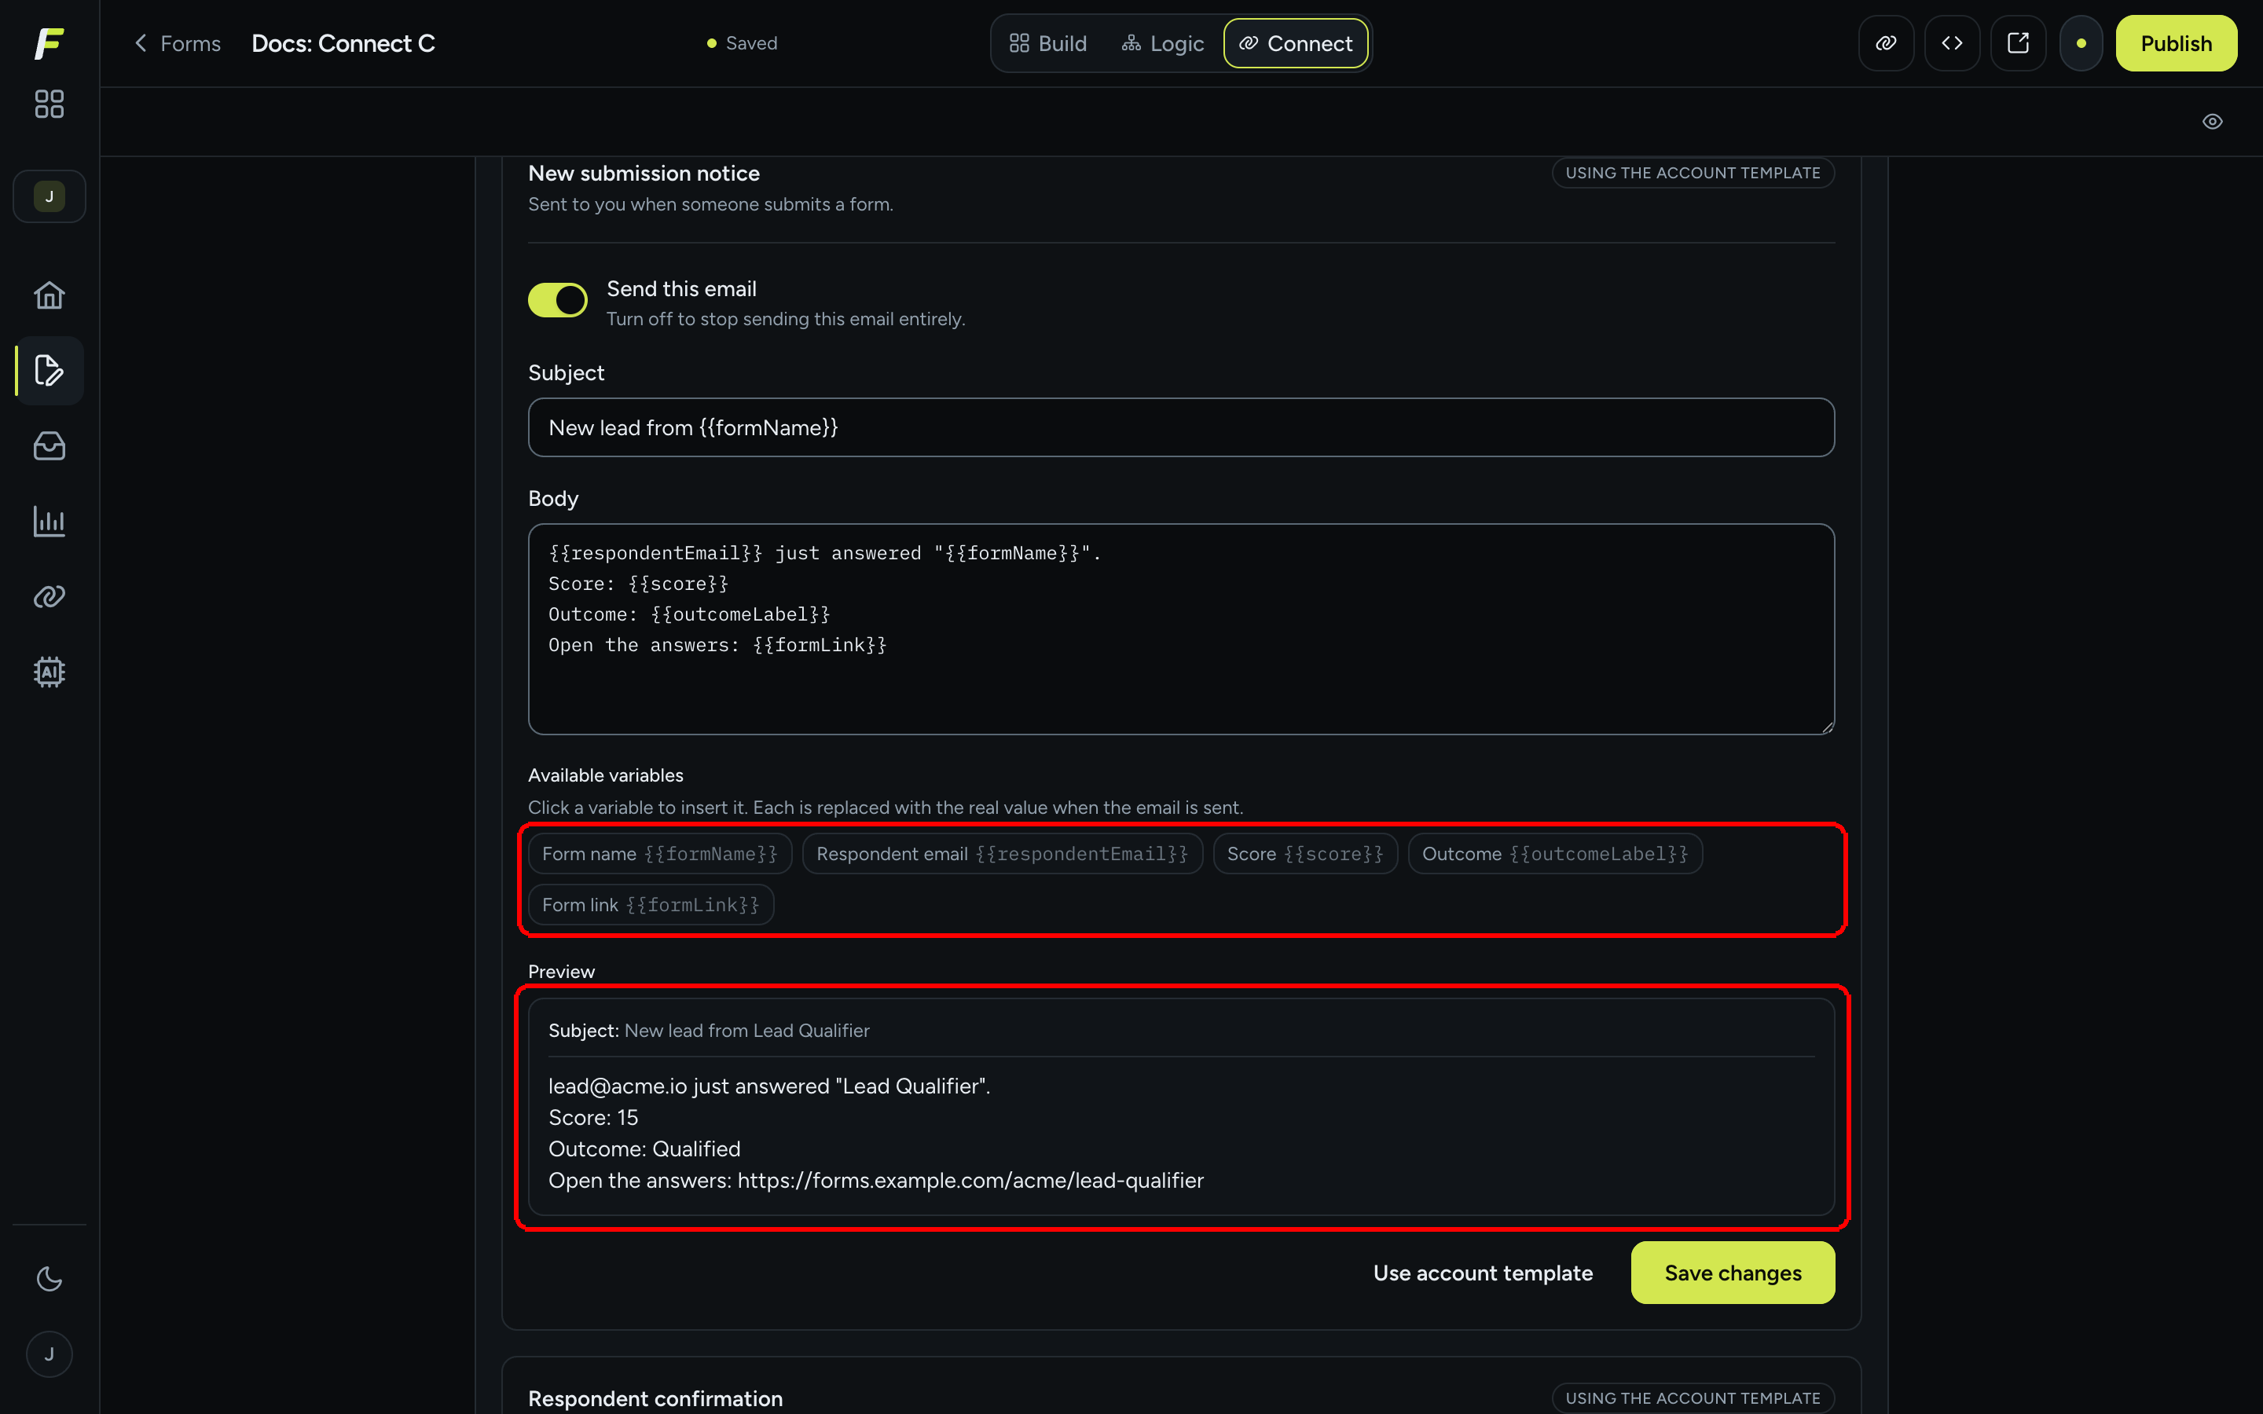2263x1414 pixels.
Task: Open embed code with the brackets icon
Action: (x=1952, y=43)
